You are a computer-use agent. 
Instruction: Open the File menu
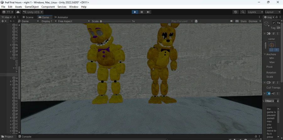pos(3,7)
